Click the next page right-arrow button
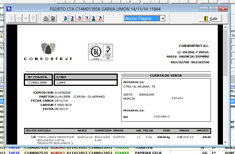 [x=26, y=19]
